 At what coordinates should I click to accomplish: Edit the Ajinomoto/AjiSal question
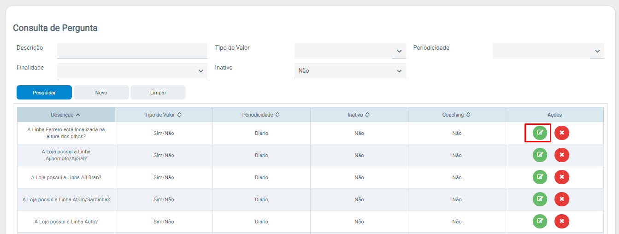coord(540,155)
